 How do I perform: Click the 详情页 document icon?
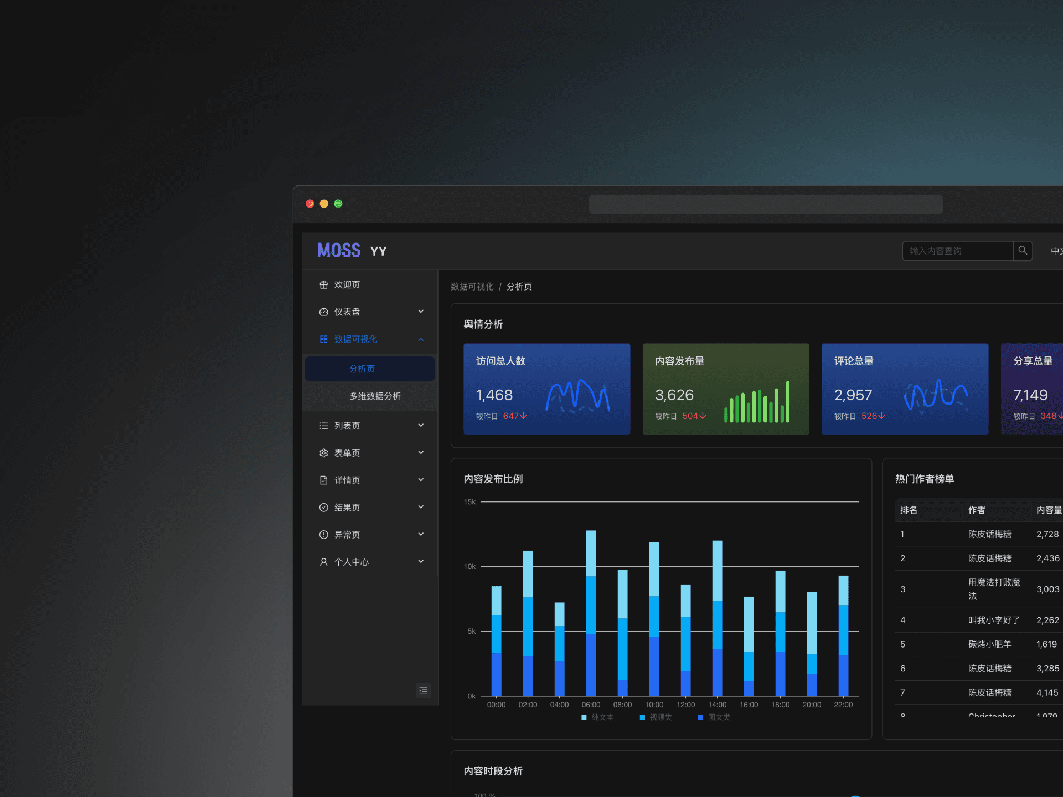pos(323,480)
